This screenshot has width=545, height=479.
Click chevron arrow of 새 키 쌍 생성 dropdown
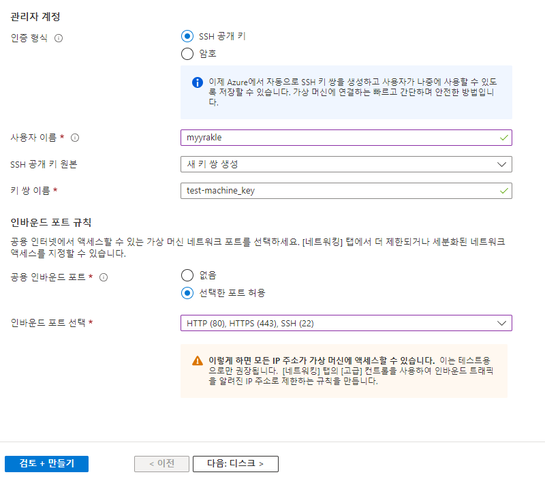(503, 164)
